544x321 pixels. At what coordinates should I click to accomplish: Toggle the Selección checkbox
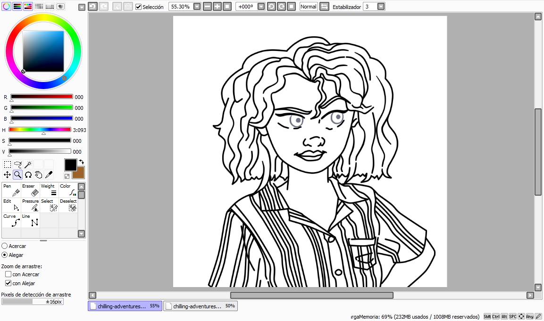point(138,7)
